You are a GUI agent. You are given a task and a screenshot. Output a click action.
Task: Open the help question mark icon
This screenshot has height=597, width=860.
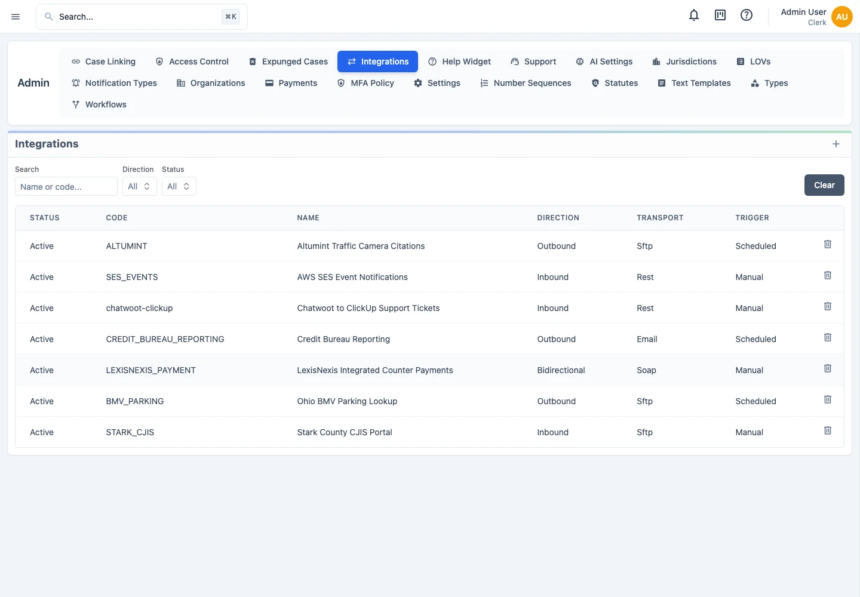pos(747,16)
